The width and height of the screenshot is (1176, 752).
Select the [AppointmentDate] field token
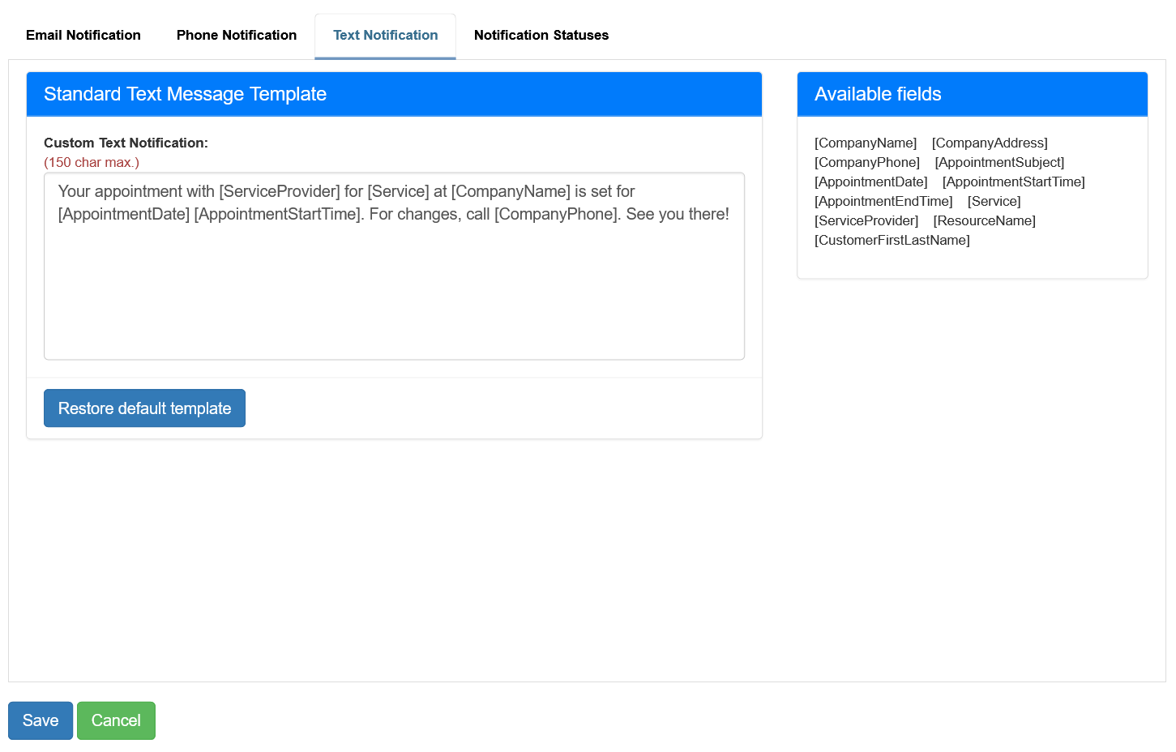[870, 182]
